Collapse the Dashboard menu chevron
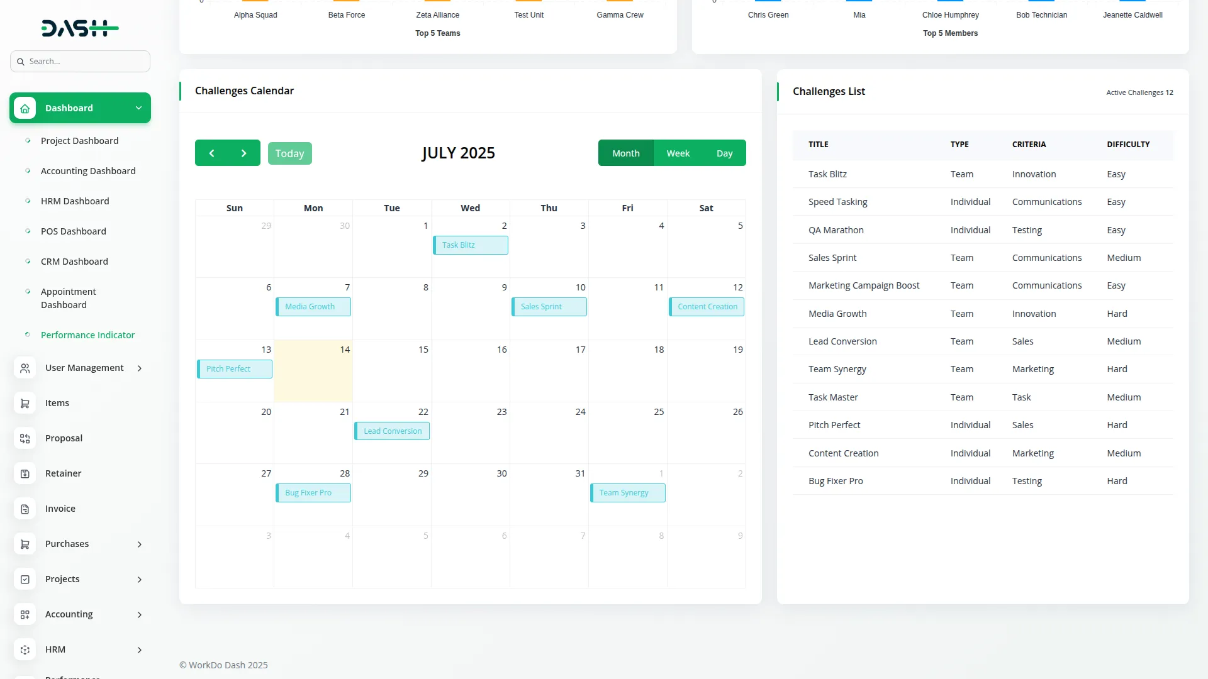 pyautogui.click(x=138, y=108)
